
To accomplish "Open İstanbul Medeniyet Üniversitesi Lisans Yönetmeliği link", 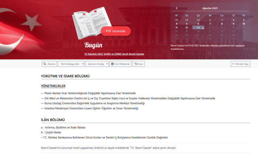I will pos(91,109).
